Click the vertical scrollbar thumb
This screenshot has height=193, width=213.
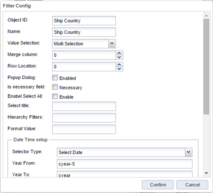[206, 66]
